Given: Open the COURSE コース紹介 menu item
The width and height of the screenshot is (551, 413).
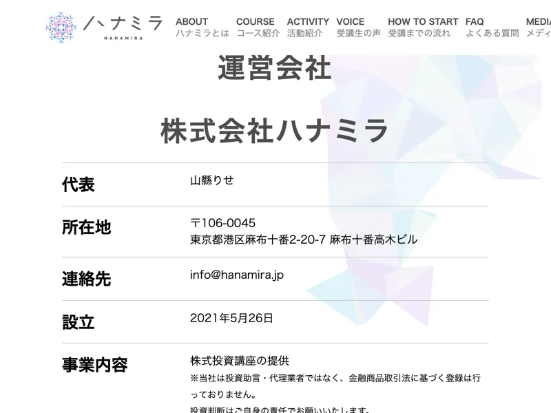Looking at the screenshot, I should click(x=258, y=27).
